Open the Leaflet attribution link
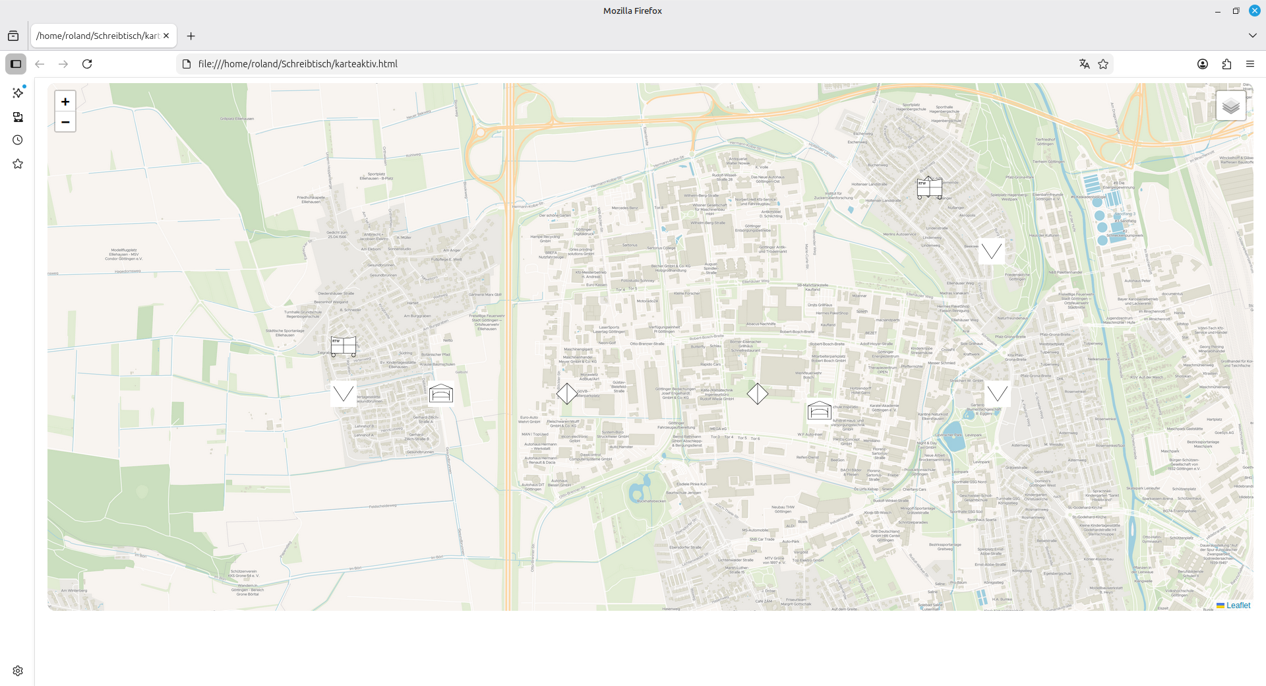 tap(1238, 606)
